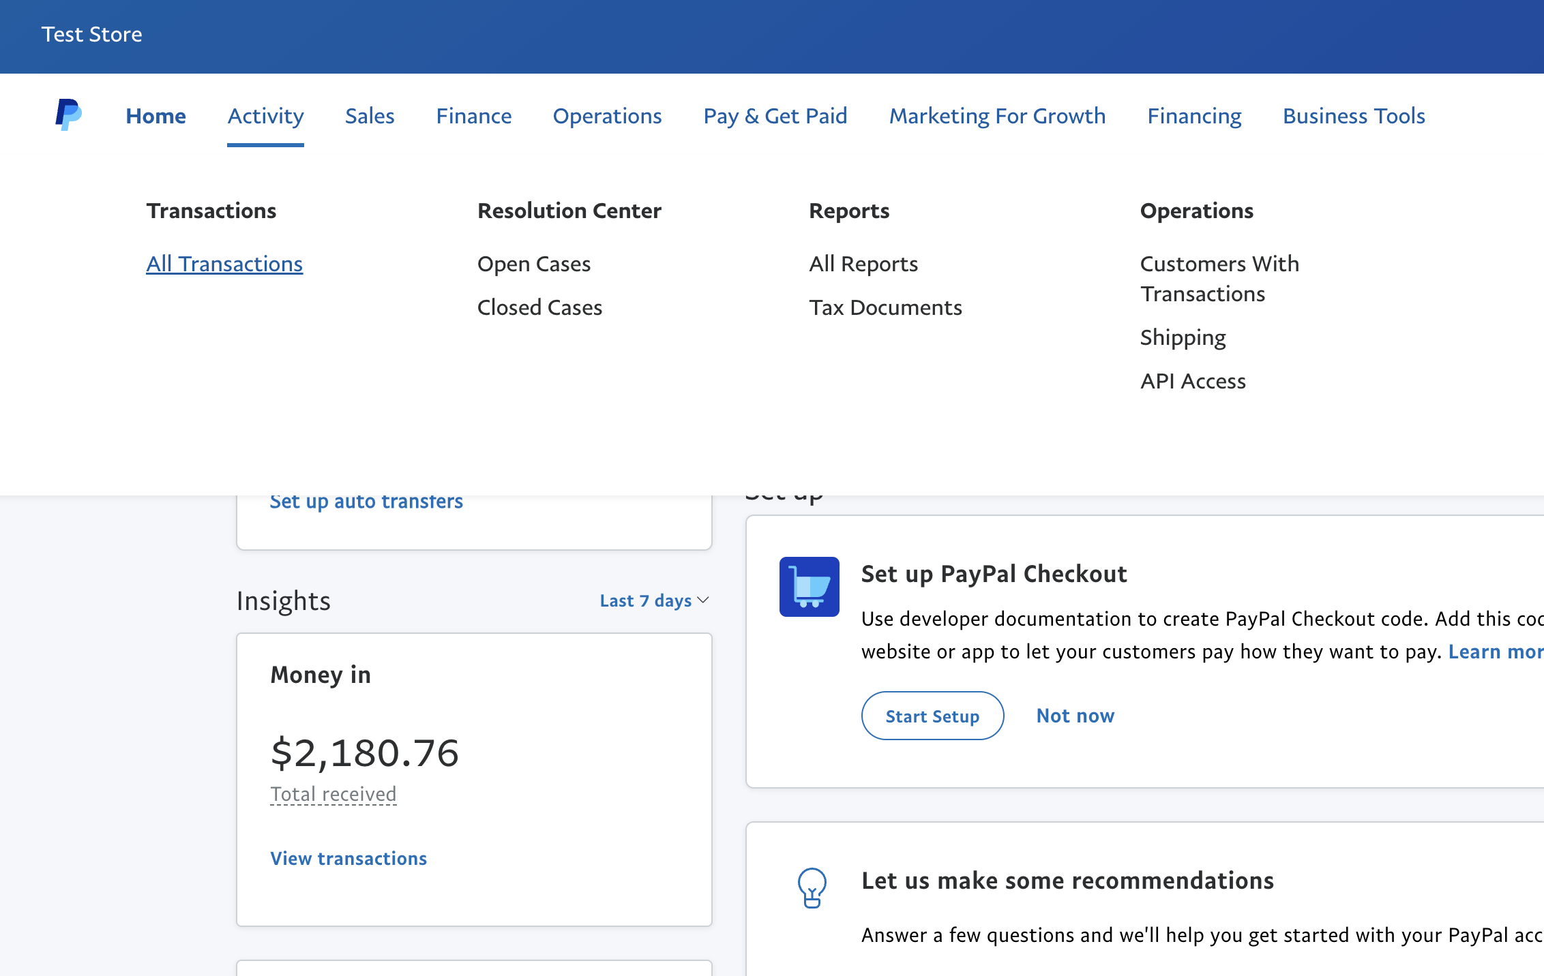Click the Total received label
Image resolution: width=1544 pixels, height=976 pixels.
[x=333, y=794]
